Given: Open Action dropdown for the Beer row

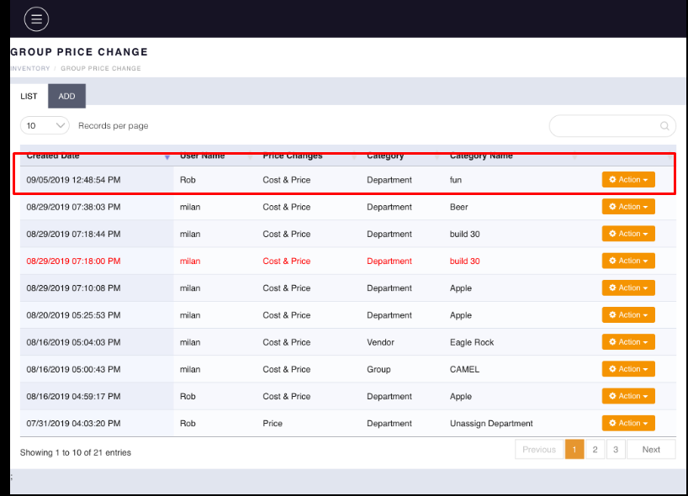Looking at the screenshot, I should 627,207.
